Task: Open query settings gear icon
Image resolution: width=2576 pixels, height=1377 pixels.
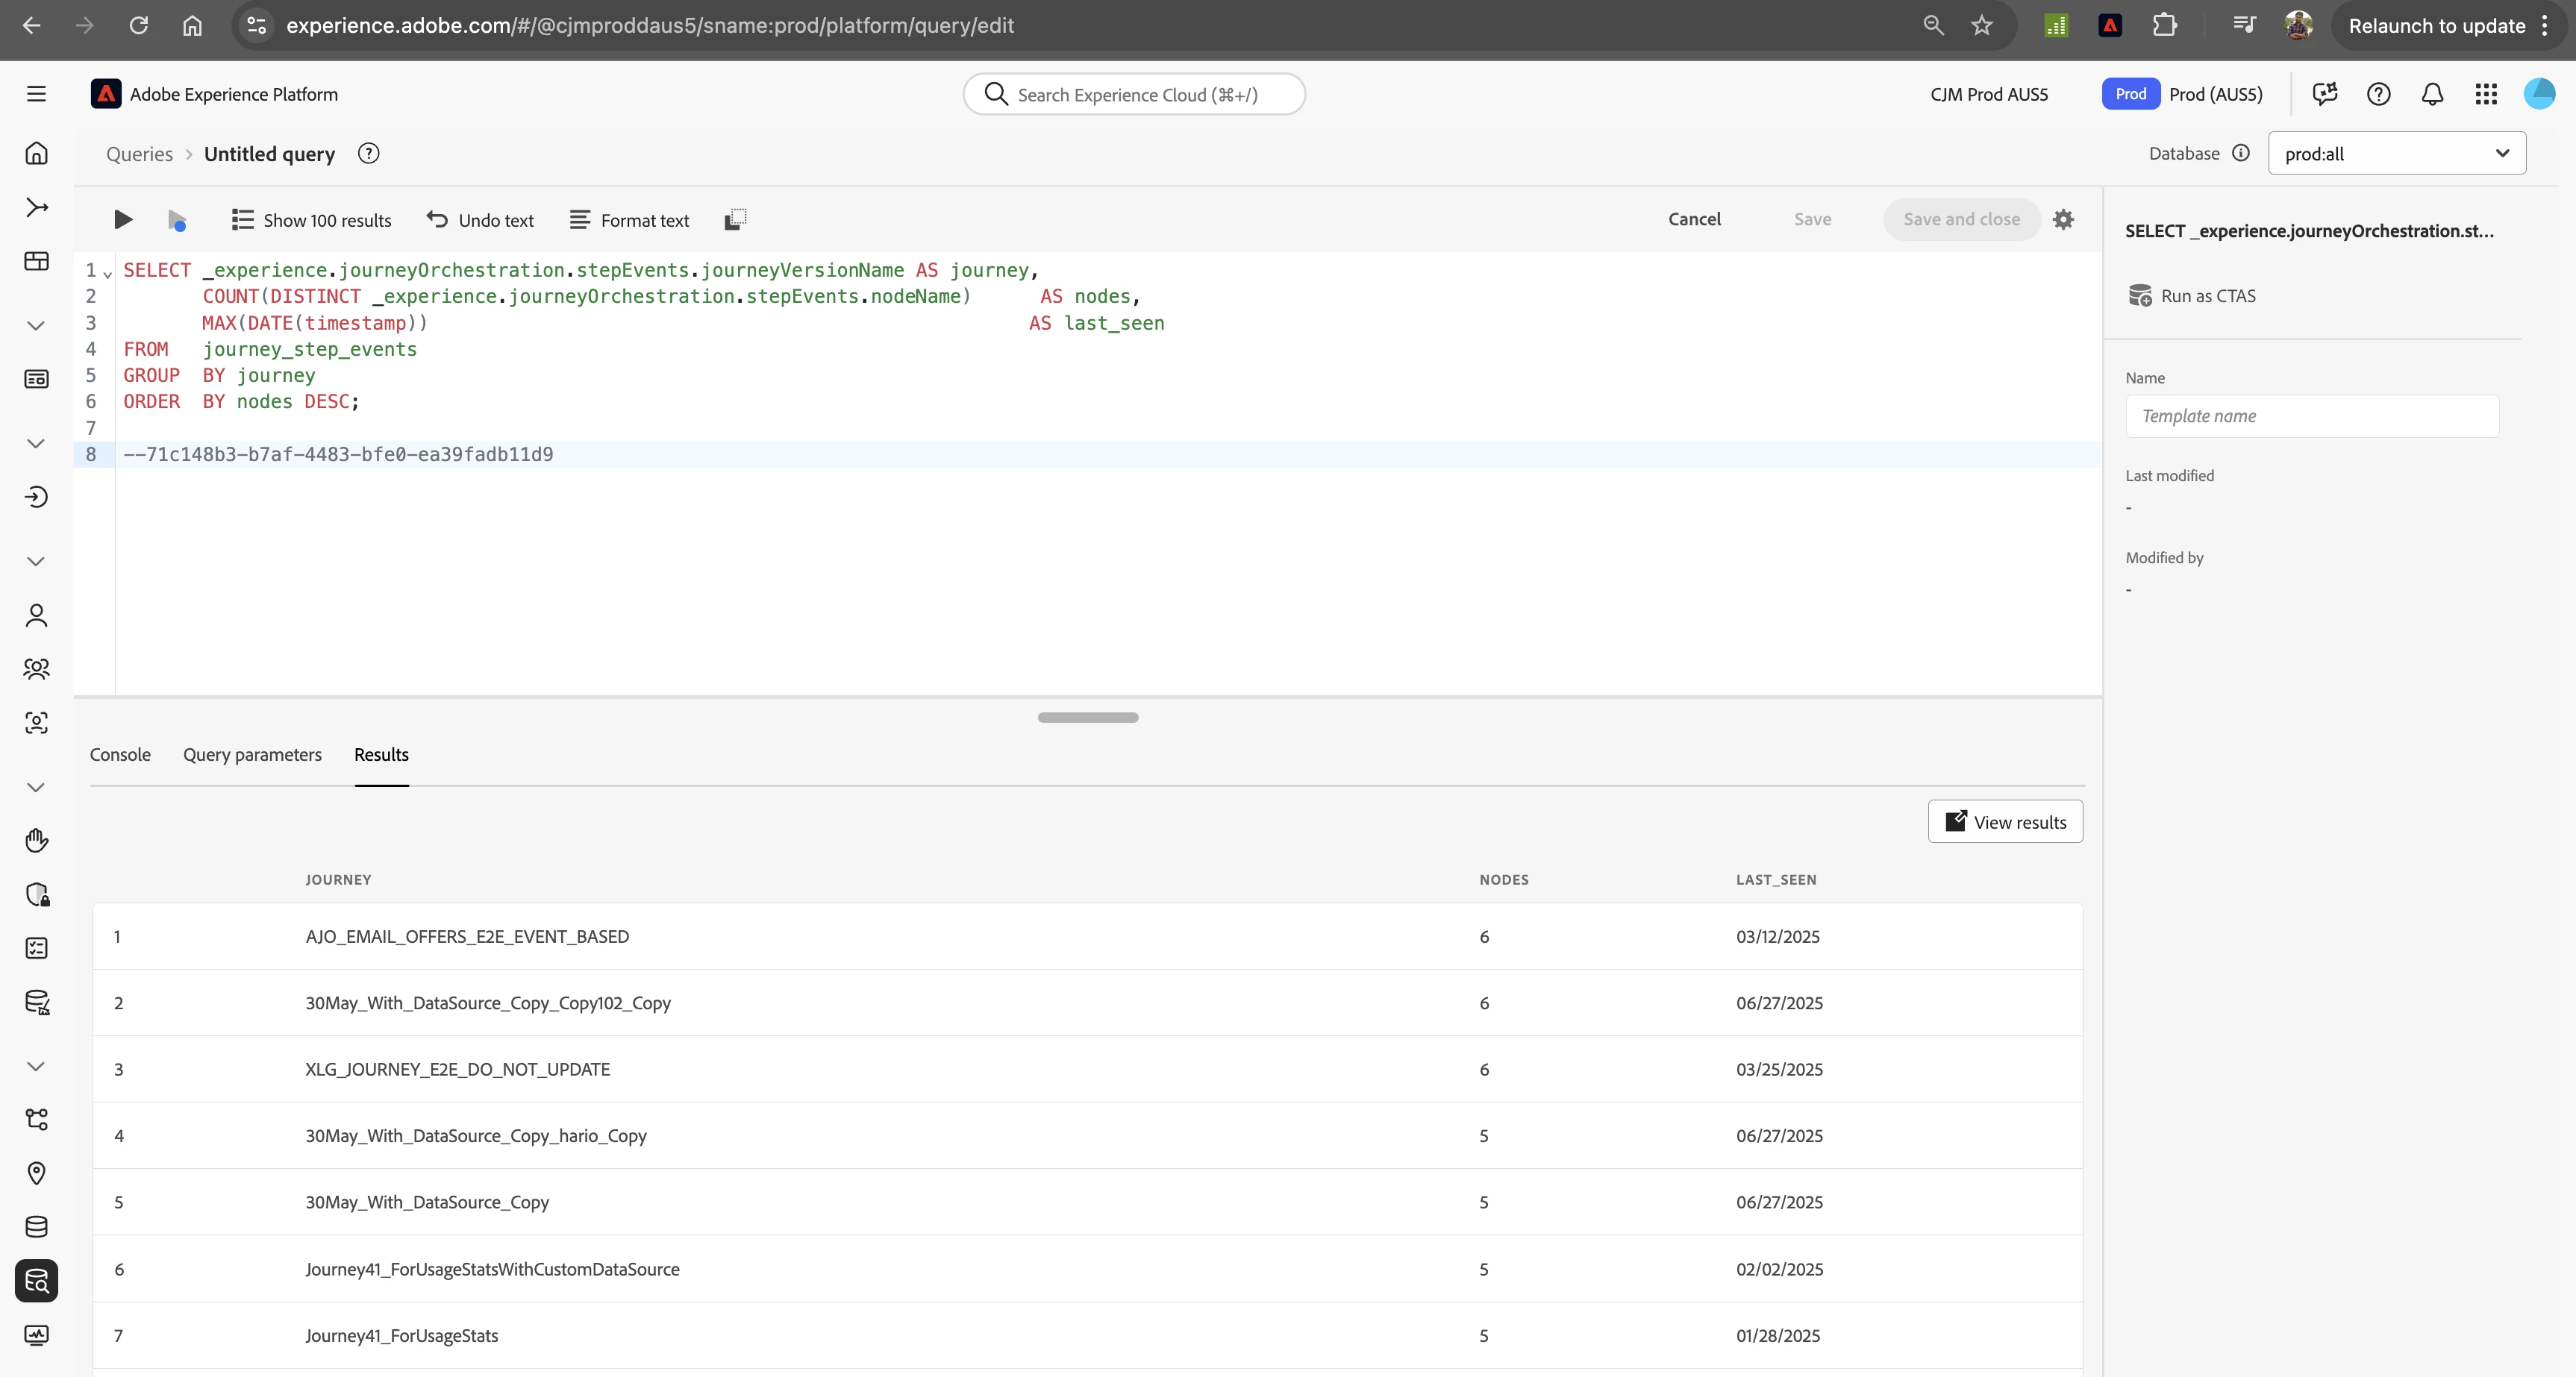Action: 2063,220
